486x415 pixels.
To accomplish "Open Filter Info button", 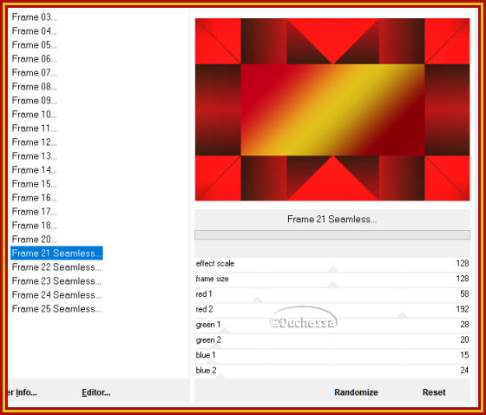I will point(22,392).
